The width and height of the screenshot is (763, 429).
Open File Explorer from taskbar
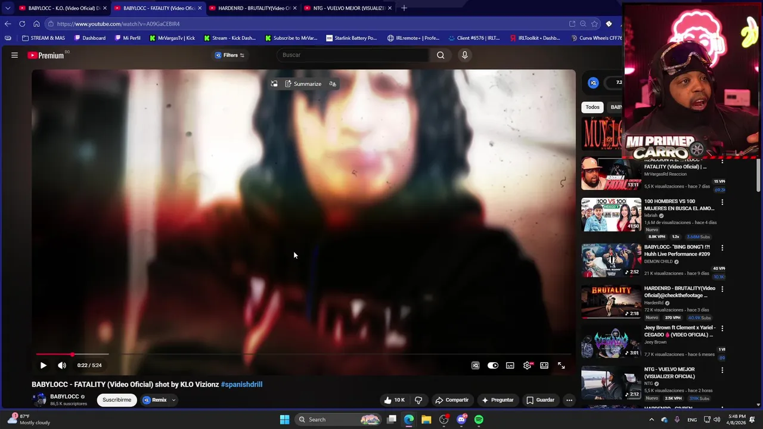(426, 419)
